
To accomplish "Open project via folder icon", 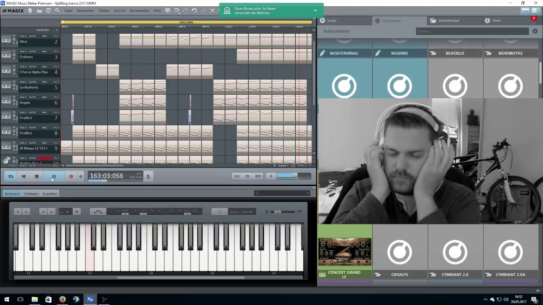I will [39, 11].
